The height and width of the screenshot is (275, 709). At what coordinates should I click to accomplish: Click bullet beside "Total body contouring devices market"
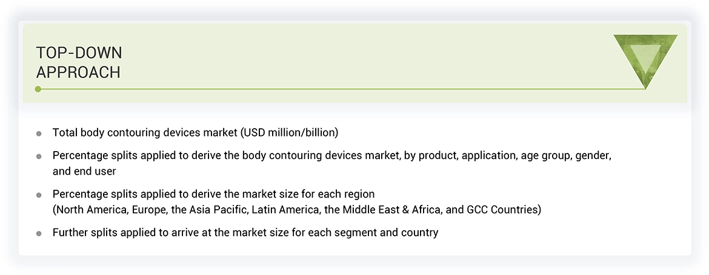(39, 133)
